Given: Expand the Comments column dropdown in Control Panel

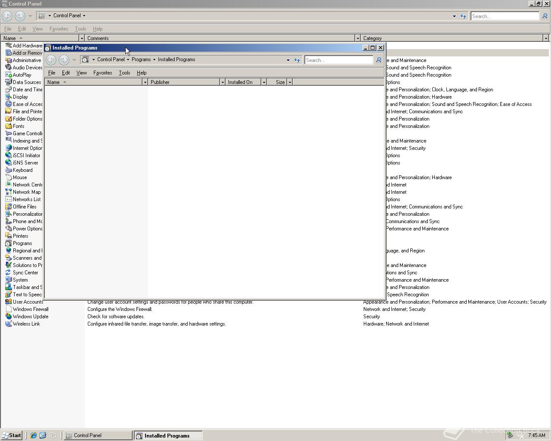Looking at the screenshot, I should 357,38.
